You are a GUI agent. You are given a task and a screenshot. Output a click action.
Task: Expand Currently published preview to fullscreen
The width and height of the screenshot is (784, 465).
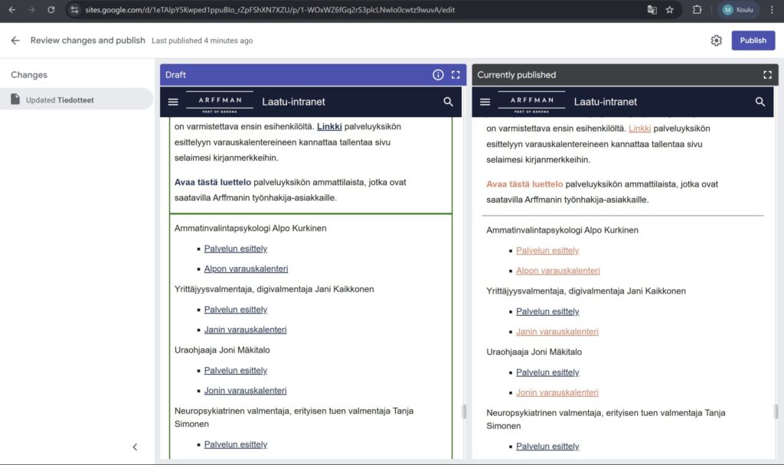(x=767, y=75)
